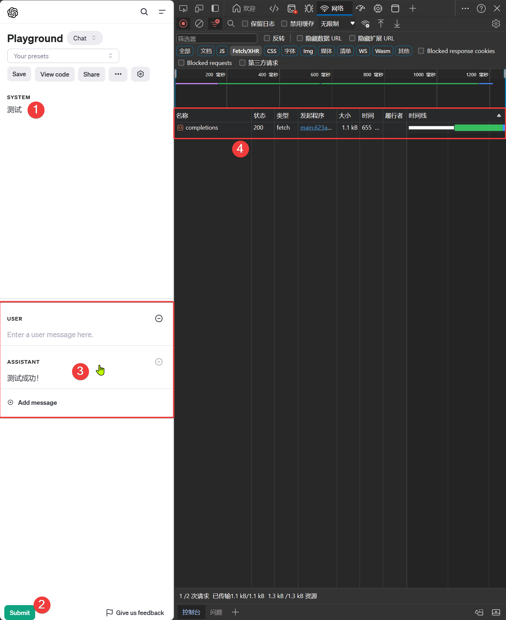Open the Performance gauge icon panel

click(360, 9)
